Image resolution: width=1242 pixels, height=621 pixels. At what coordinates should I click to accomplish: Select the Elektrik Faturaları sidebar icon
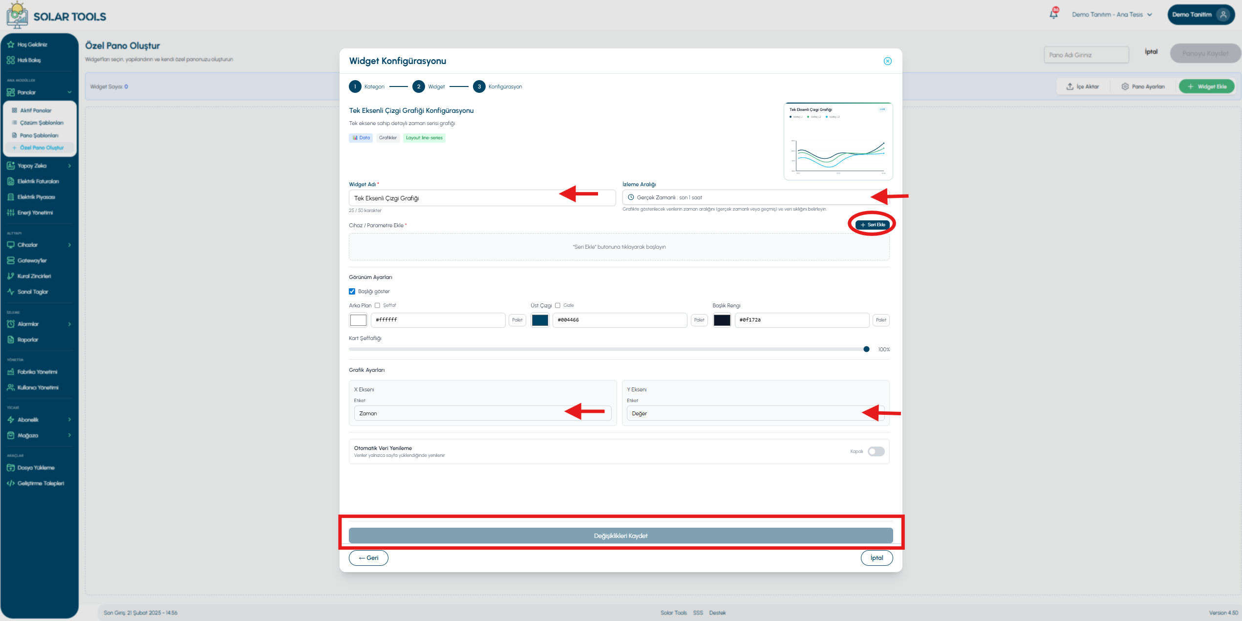[11, 181]
